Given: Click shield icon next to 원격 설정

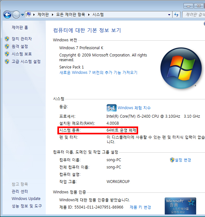Looking at the screenshot, I should pos(7,46).
